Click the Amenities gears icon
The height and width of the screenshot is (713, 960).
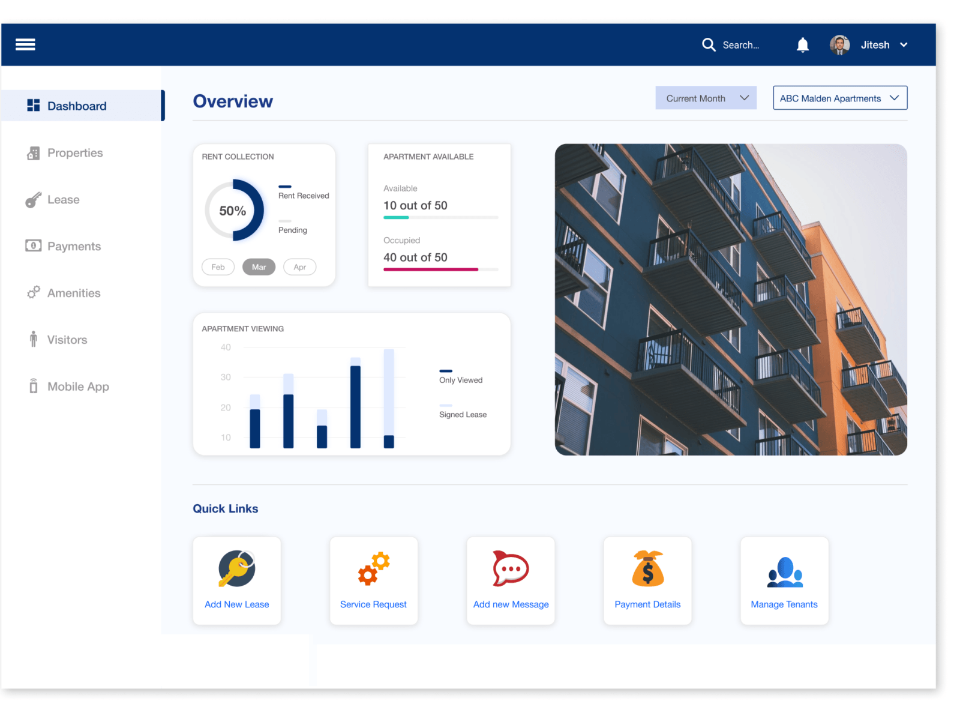[x=33, y=292]
